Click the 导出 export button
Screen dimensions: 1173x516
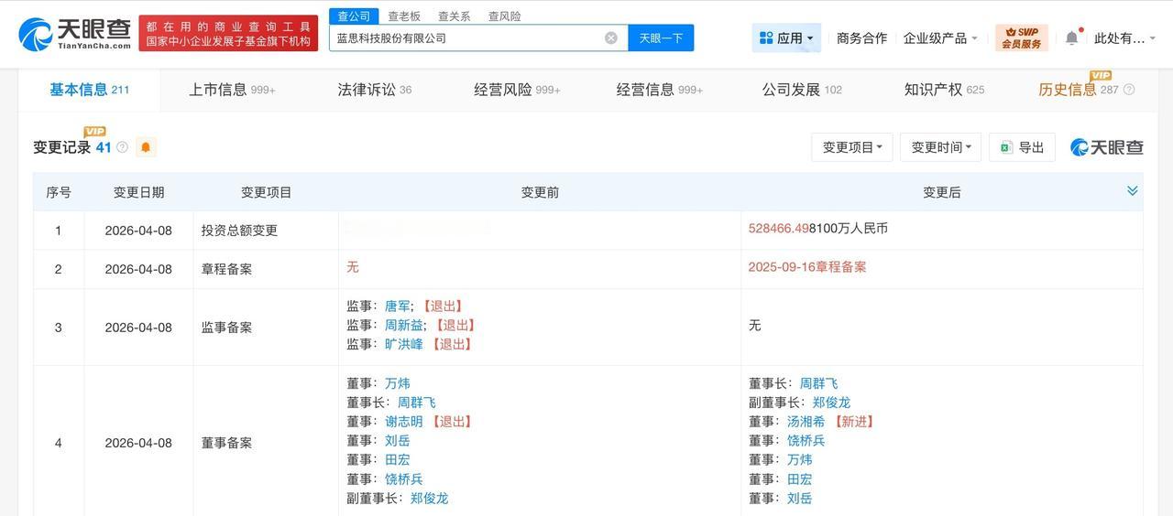pyautogui.click(x=1022, y=147)
